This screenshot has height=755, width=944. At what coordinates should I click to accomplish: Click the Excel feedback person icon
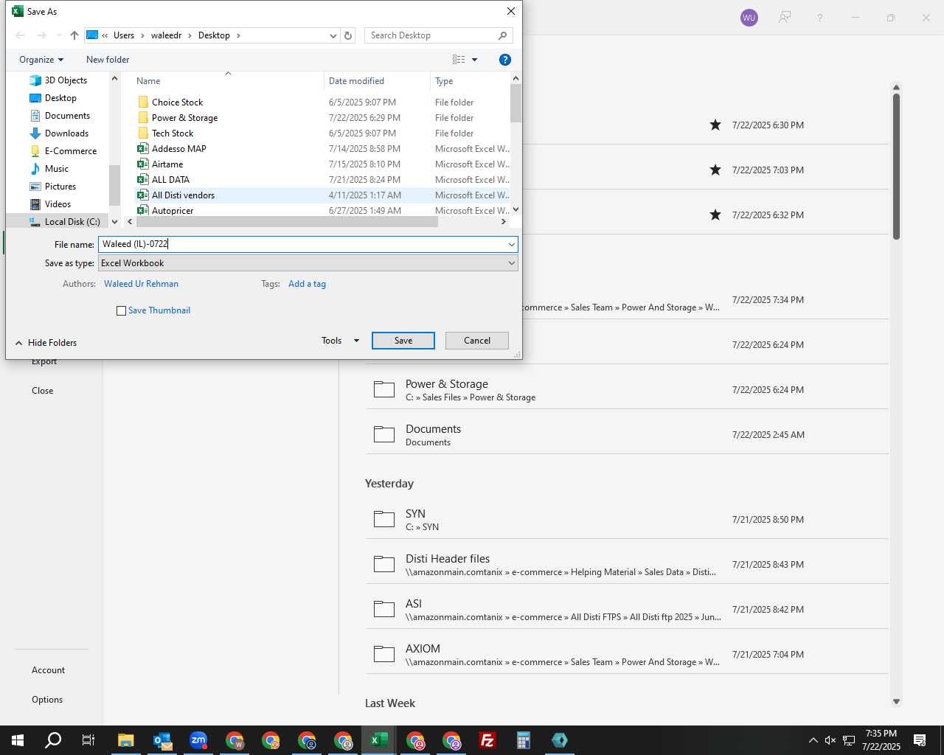click(785, 18)
